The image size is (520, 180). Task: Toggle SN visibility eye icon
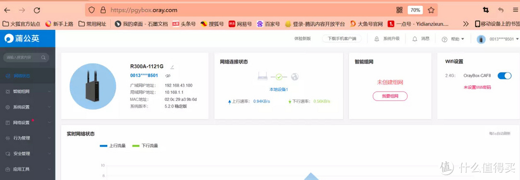point(168,76)
